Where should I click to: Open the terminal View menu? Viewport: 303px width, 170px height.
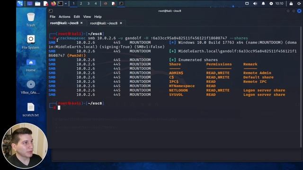(87, 17)
